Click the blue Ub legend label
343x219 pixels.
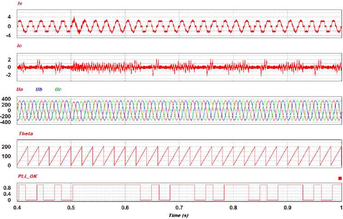39,89
